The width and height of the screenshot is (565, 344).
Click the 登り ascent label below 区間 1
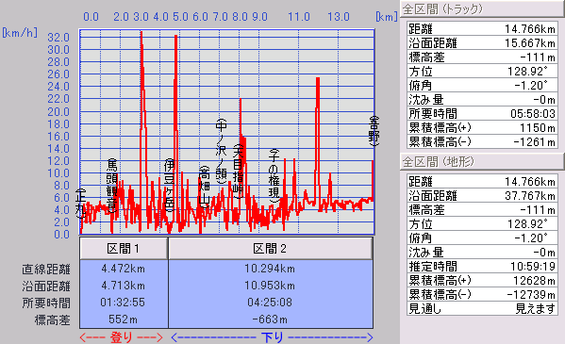click(122, 337)
